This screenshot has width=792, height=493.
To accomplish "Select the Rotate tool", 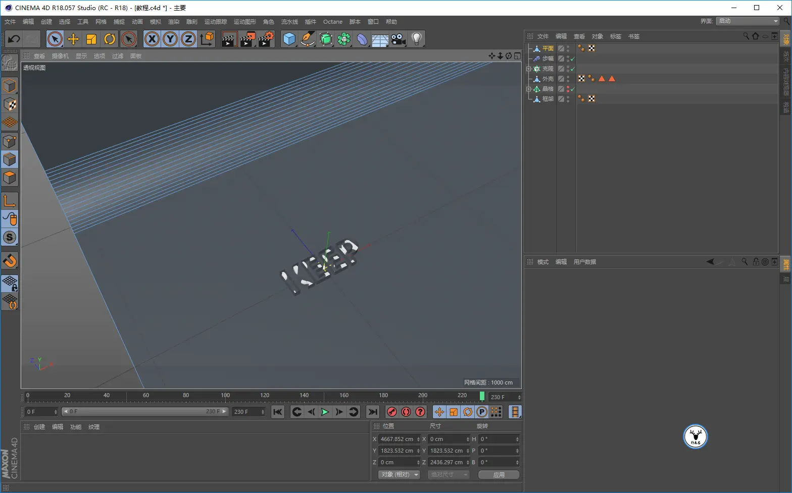I will [x=110, y=39].
